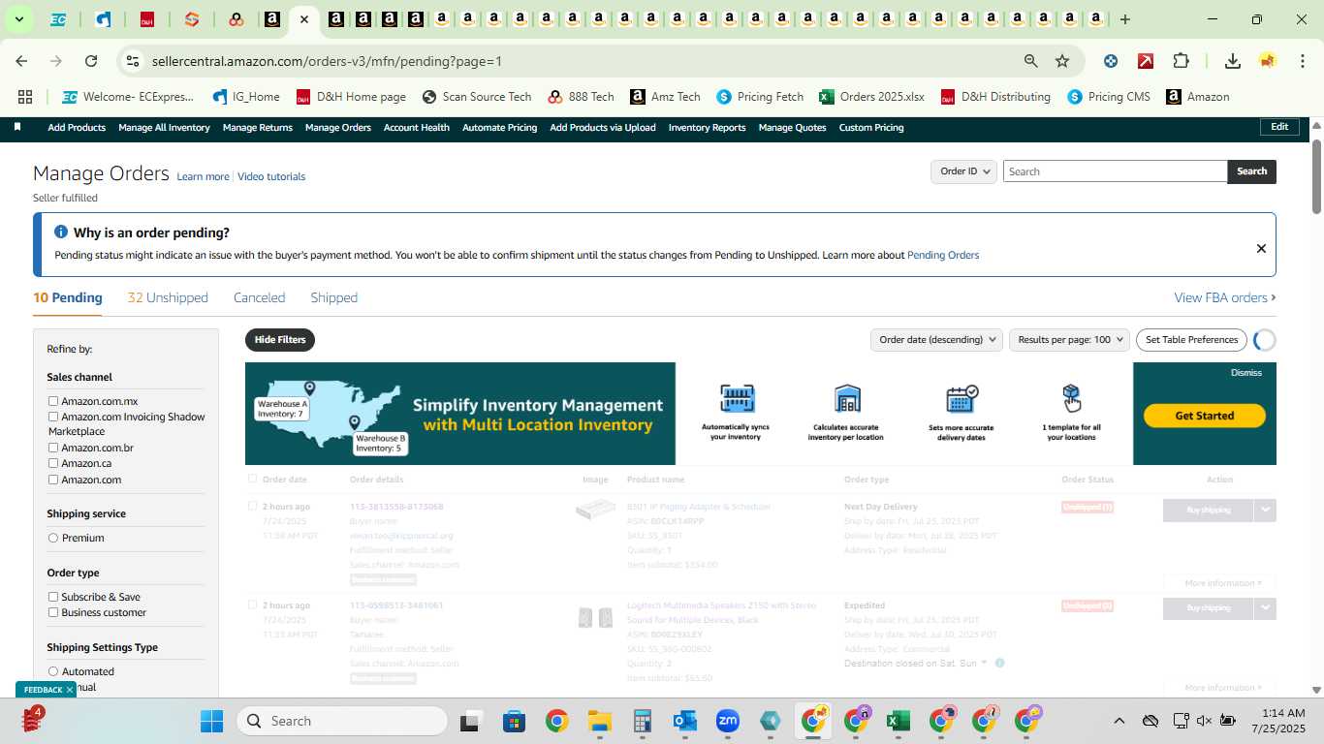1324x744 pixels.
Task: Open the Video tutorials link
Action: pyautogui.click(x=271, y=176)
